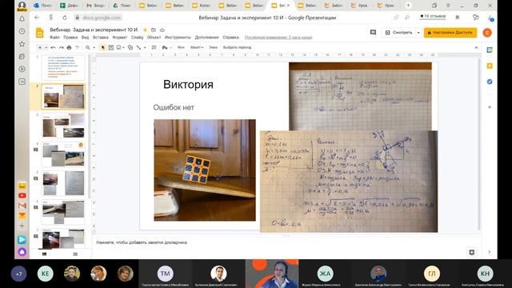Click the Фон background button
Screen dimensions: 512x288
click(x=181, y=48)
